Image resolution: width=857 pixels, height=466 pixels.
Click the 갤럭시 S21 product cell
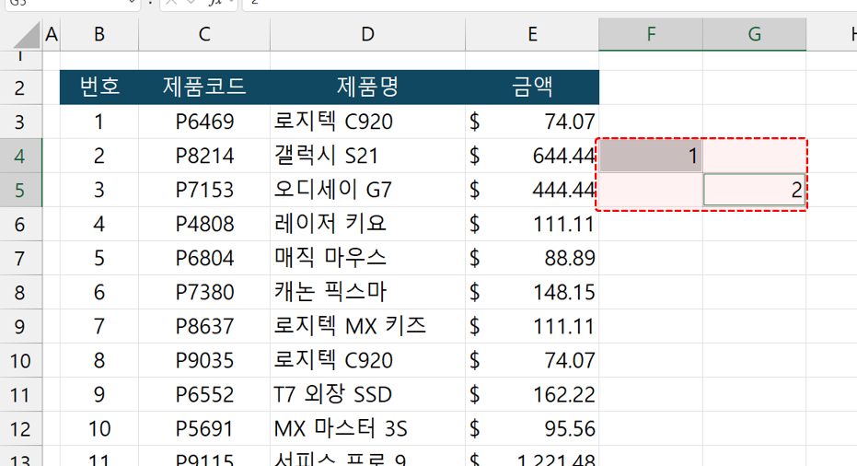pyautogui.click(x=367, y=156)
